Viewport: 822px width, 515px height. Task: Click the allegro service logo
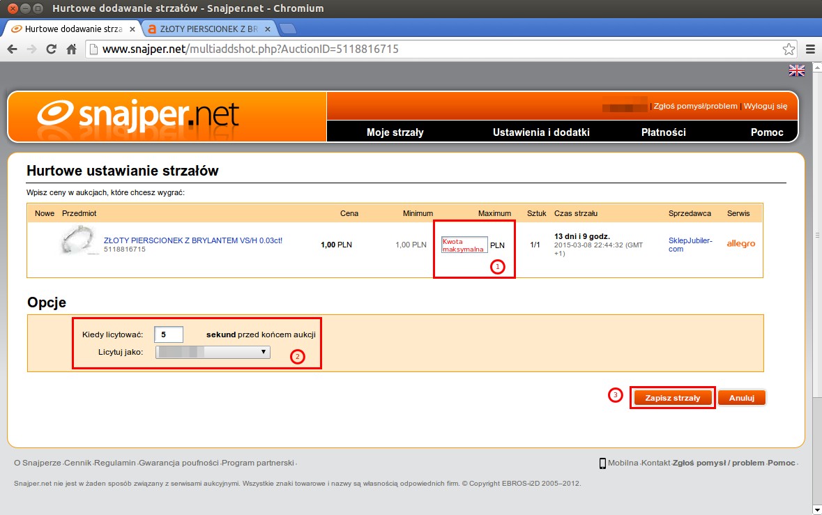tap(740, 245)
